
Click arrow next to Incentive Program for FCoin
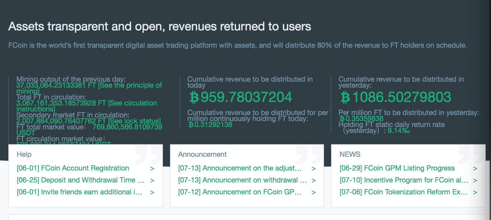pos(475,180)
